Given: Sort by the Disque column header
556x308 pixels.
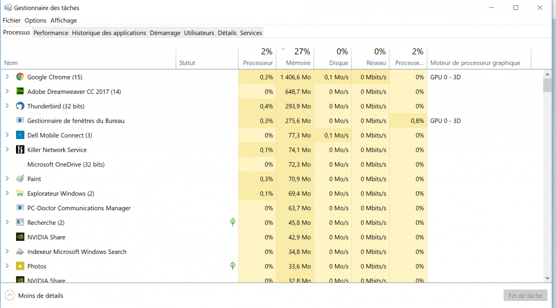Looking at the screenshot, I should click(333, 57).
